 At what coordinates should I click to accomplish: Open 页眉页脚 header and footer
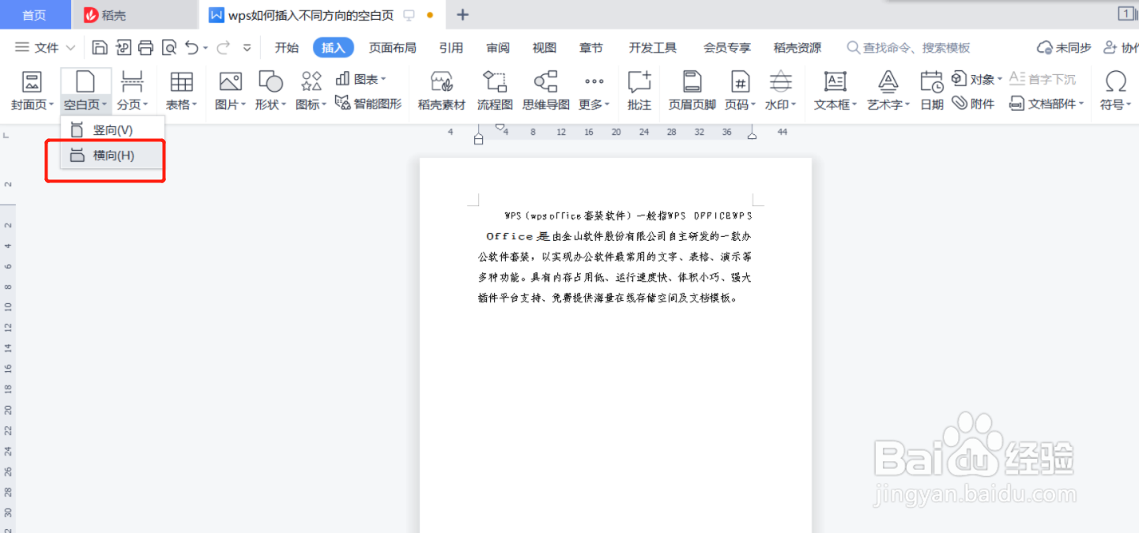tap(692, 90)
